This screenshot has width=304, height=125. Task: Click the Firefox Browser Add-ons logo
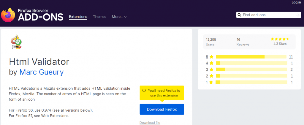[x=32, y=15]
